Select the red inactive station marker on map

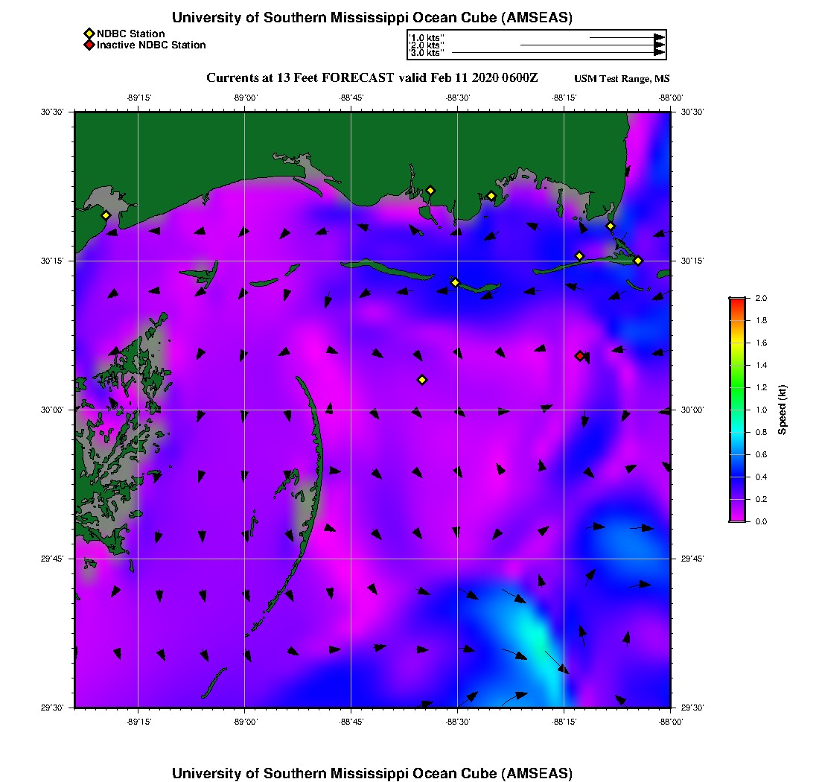580,356
